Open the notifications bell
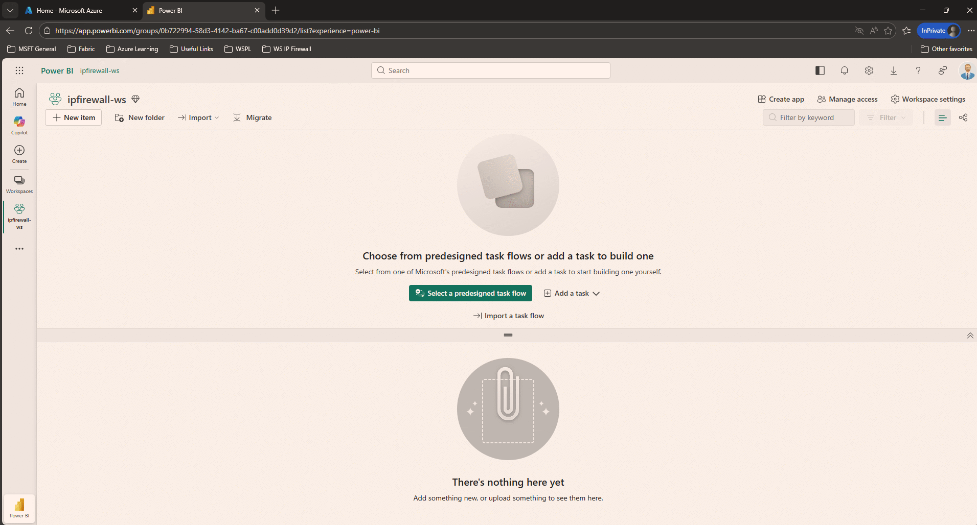This screenshot has width=977, height=525. click(x=844, y=70)
